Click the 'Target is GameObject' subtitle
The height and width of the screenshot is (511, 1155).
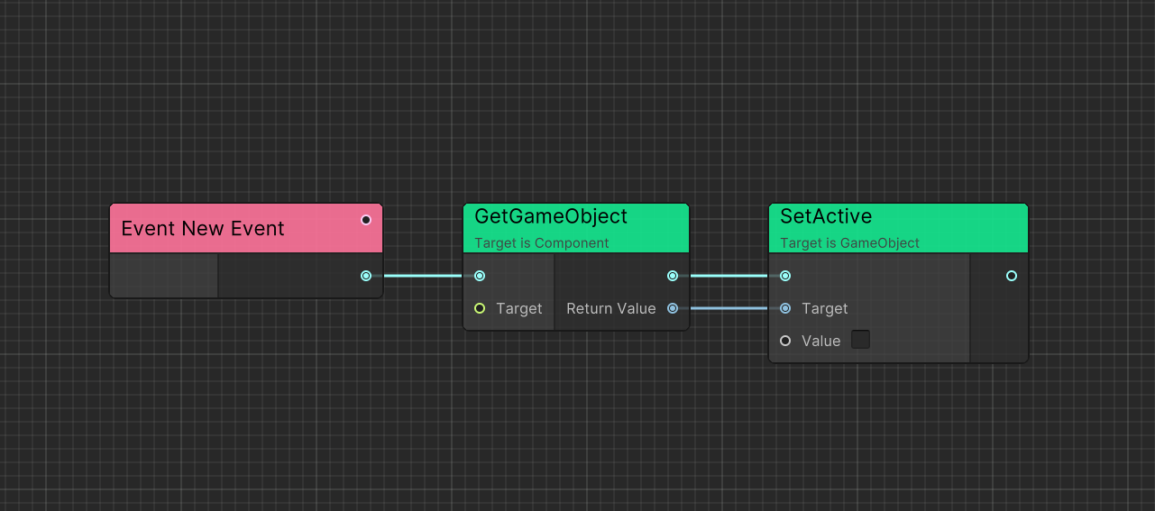coord(849,243)
